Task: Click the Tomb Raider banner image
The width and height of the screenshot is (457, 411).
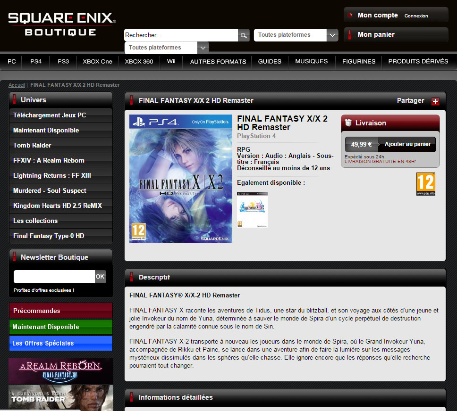Action: 61,398
